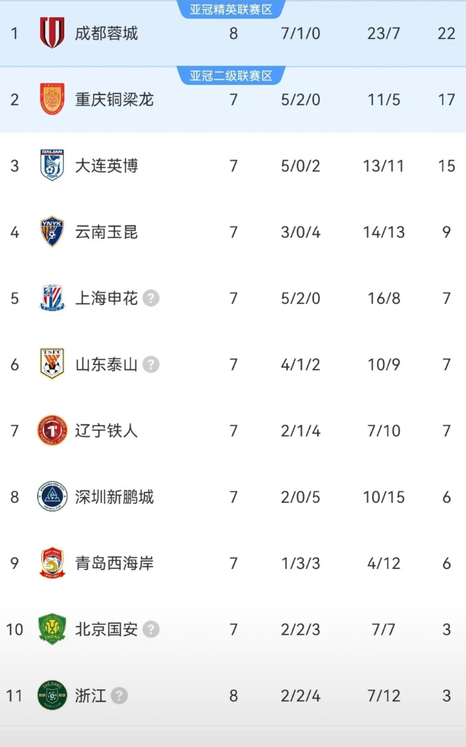Open the Chongqing Tonglianglong (重庆铜梁龙) team logo
Viewport: 466px width, 747px height.
coord(52,99)
